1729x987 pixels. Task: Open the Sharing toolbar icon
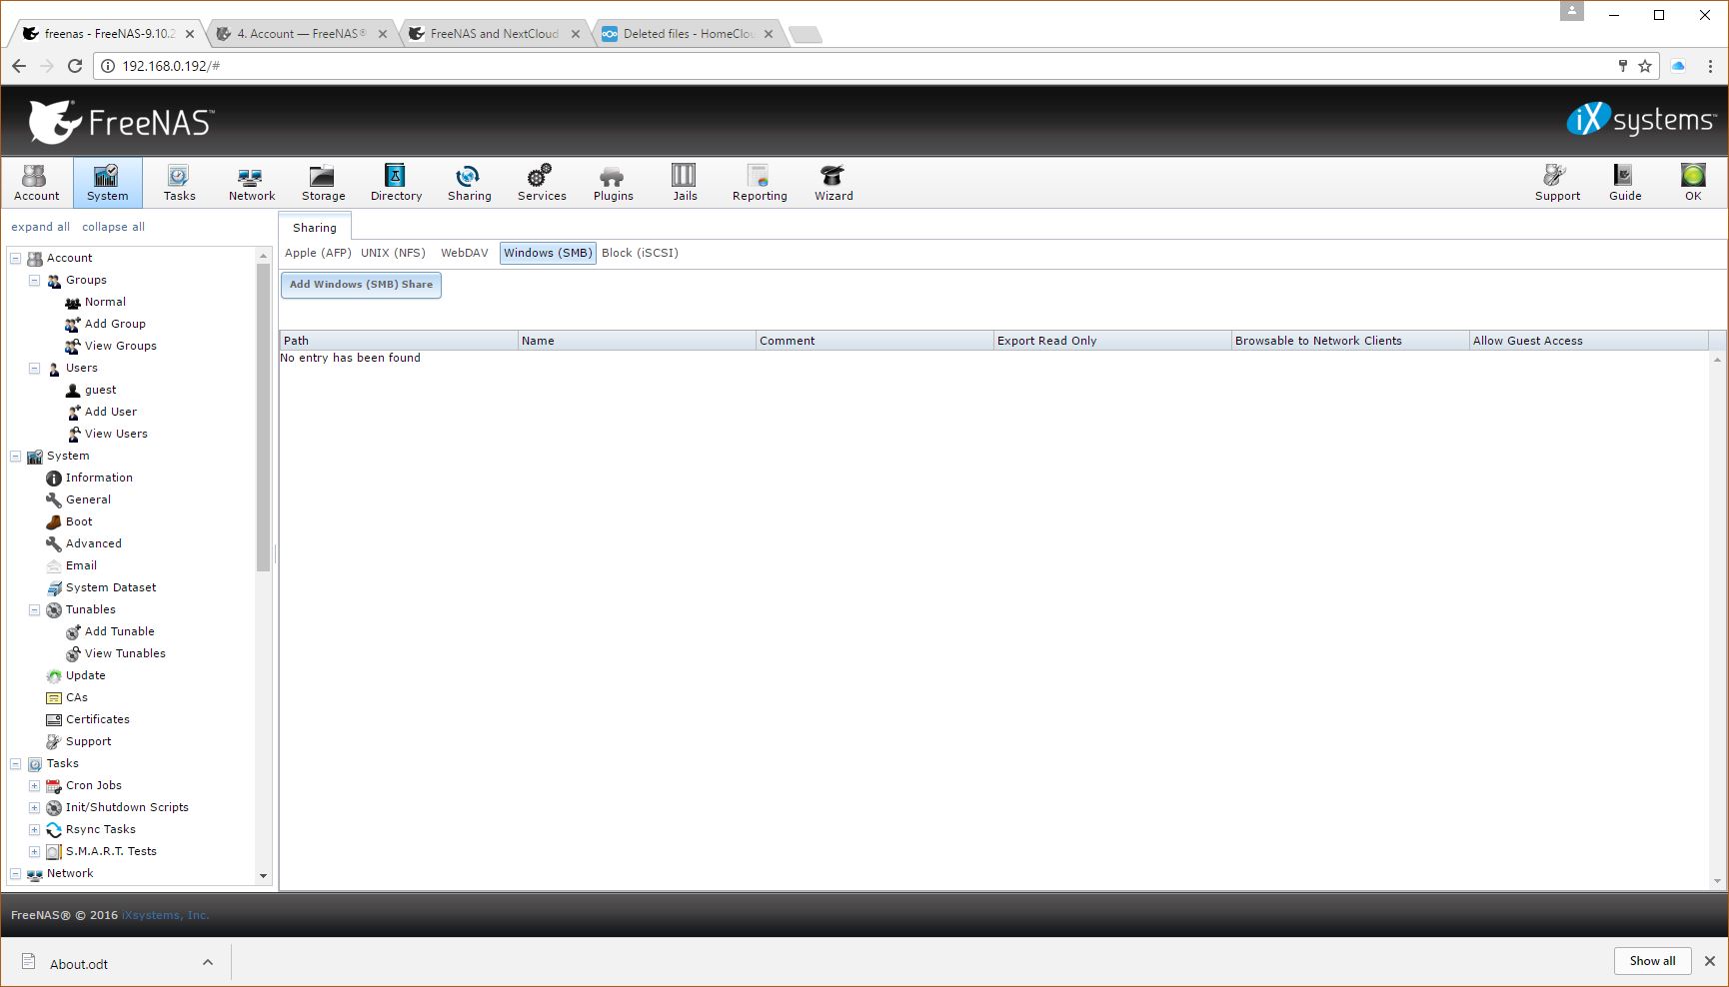[x=469, y=183]
